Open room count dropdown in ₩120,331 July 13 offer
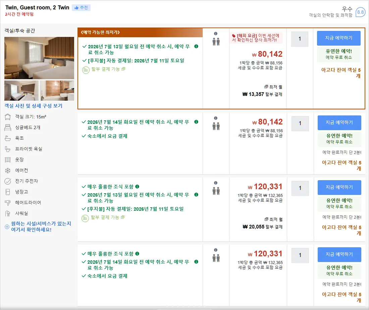Viewport: 369px width, 310px height. pos(300,188)
